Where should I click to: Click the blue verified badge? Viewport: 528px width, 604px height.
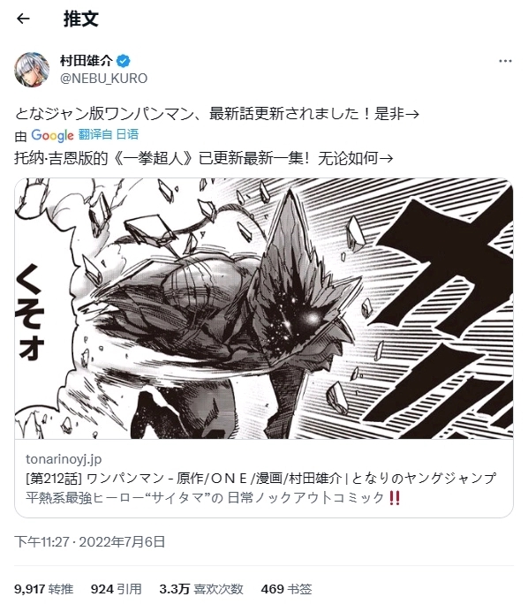coord(124,60)
